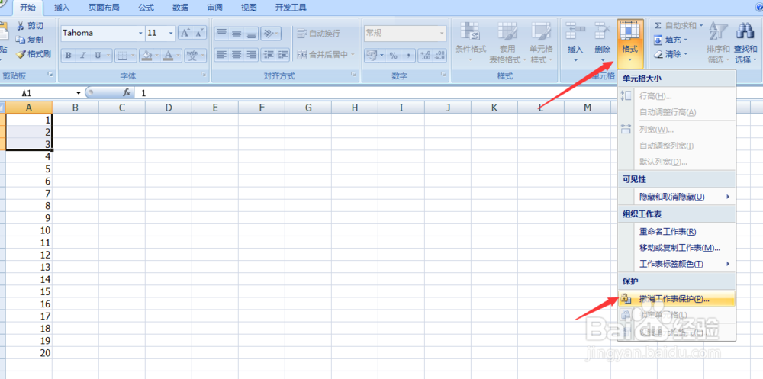Align text right in cell
Image resolution: width=763 pixels, height=379 pixels.
[251, 54]
